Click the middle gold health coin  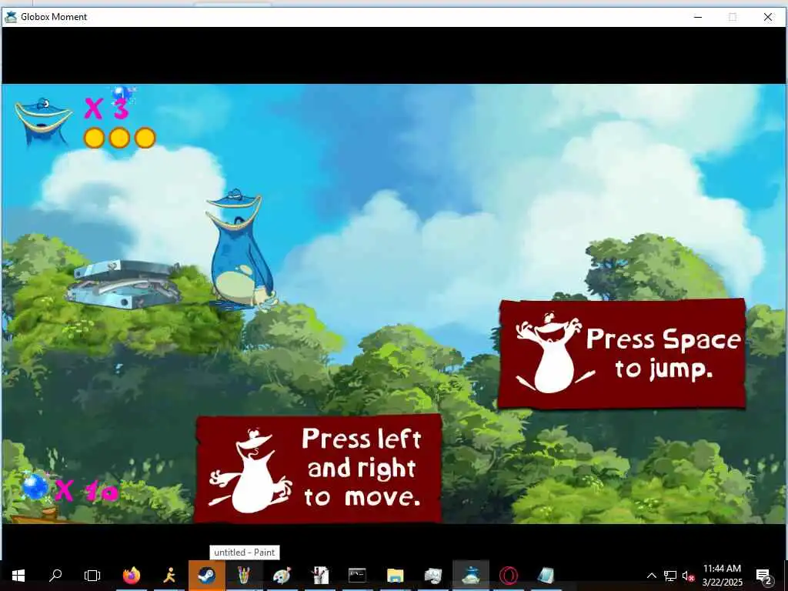pyautogui.click(x=119, y=138)
